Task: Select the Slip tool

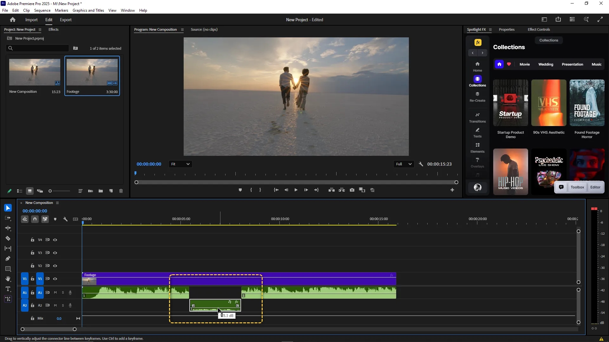Action: (x=8, y=249)
